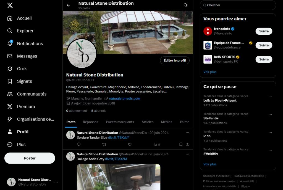The width and height of the screenshot is (283, 190).
Task: Open the Dallage Antic Grey post options menu
Action: pos(187,154)
